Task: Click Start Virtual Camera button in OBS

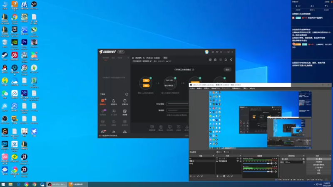Action: click(x=319, y=165)
